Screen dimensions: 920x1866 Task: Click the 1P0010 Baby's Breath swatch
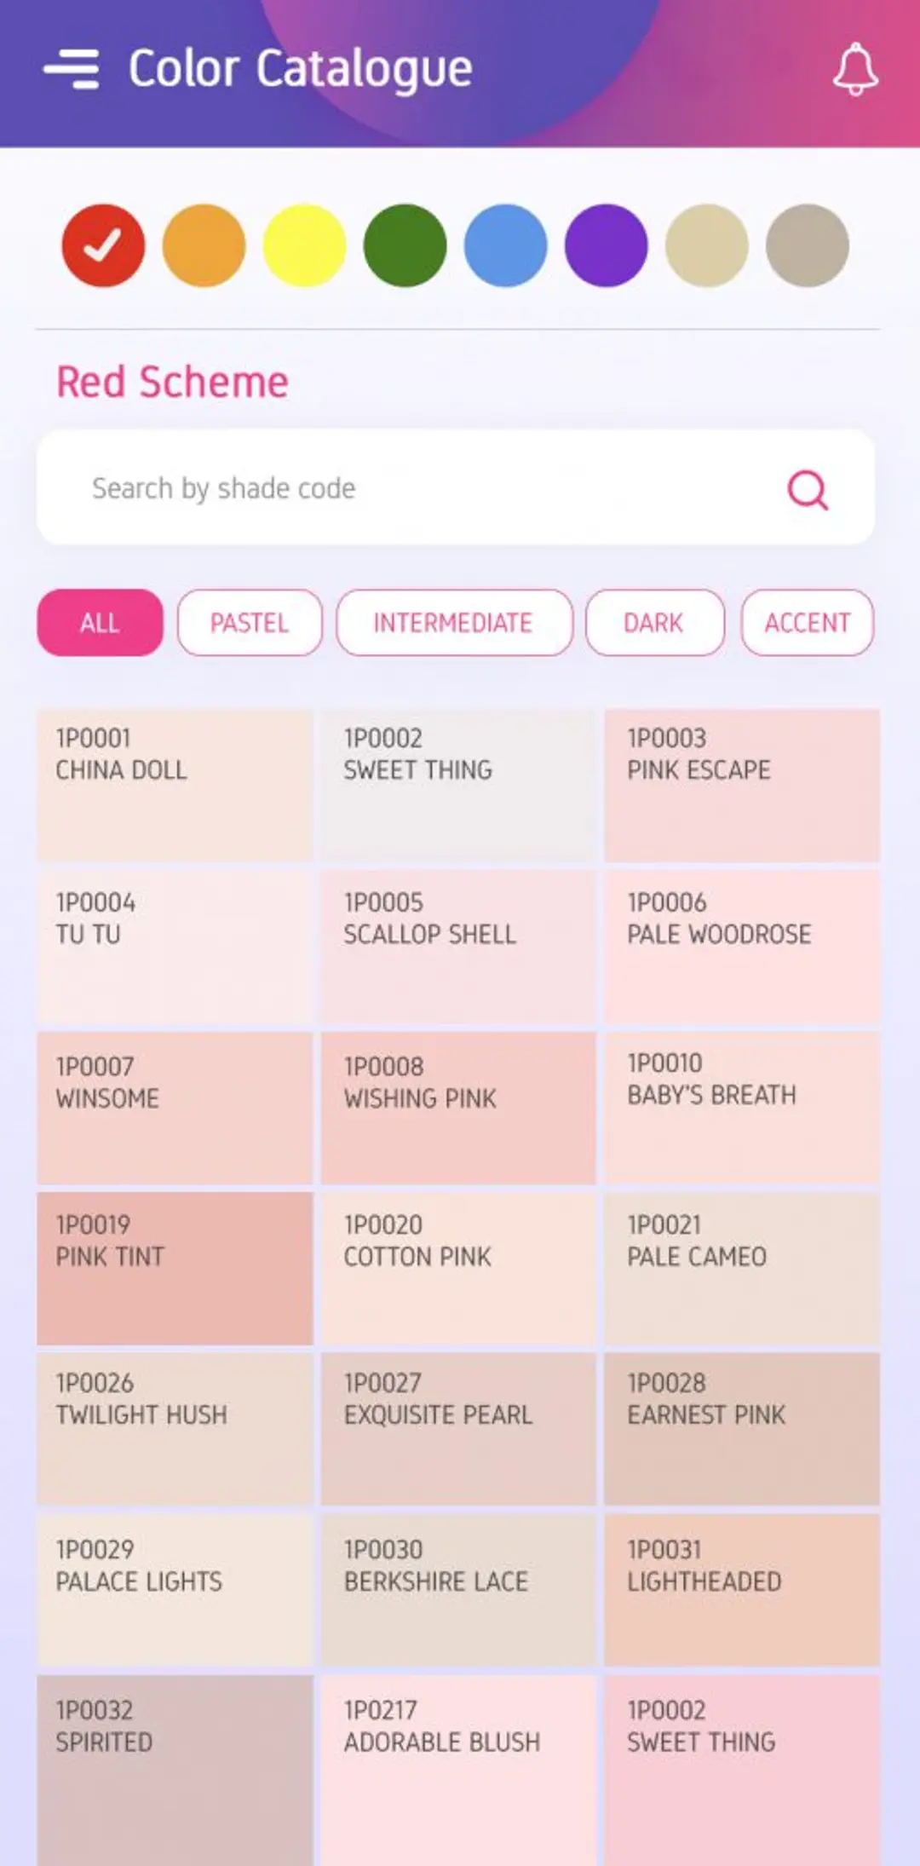741,1108
